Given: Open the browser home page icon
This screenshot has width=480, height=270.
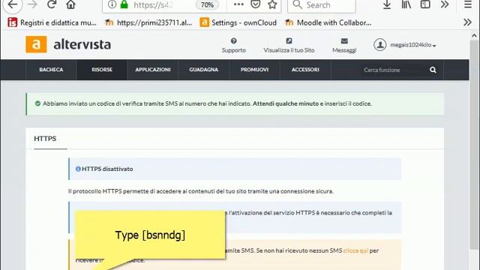Looking at the screenshot, I should 70,4.
